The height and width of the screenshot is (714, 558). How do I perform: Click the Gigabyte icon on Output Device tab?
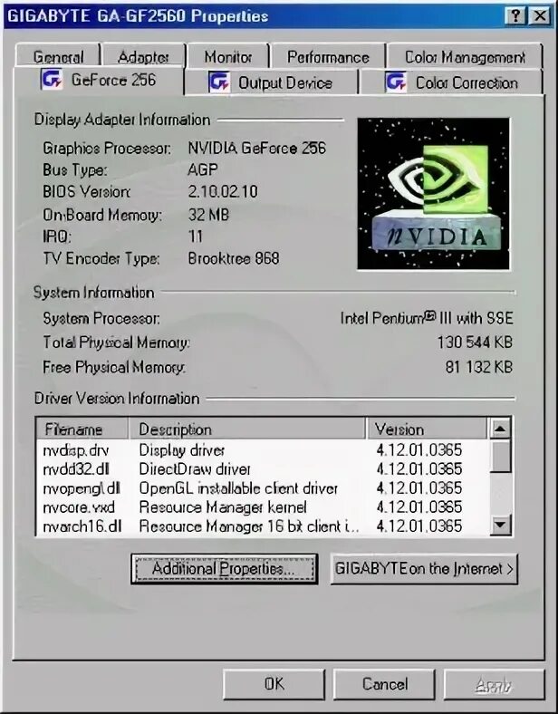(219, 82)
